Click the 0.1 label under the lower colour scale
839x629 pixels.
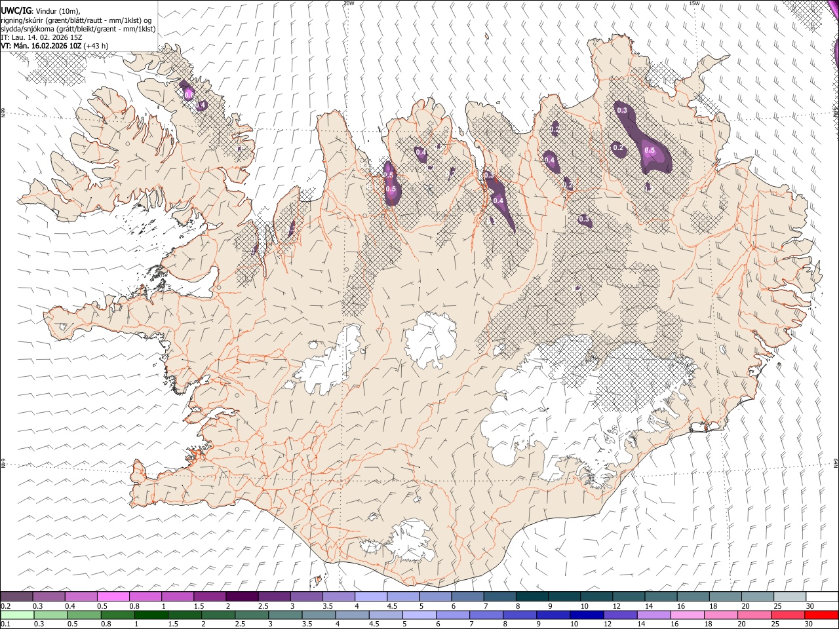point(5,624)
